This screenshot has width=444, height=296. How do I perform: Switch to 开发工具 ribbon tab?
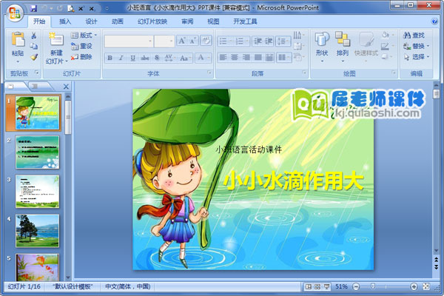[245, 21]
